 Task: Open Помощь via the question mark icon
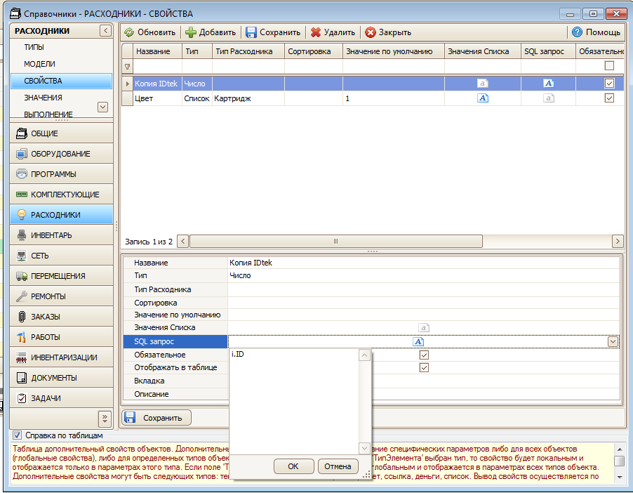(x=577, y=32)
